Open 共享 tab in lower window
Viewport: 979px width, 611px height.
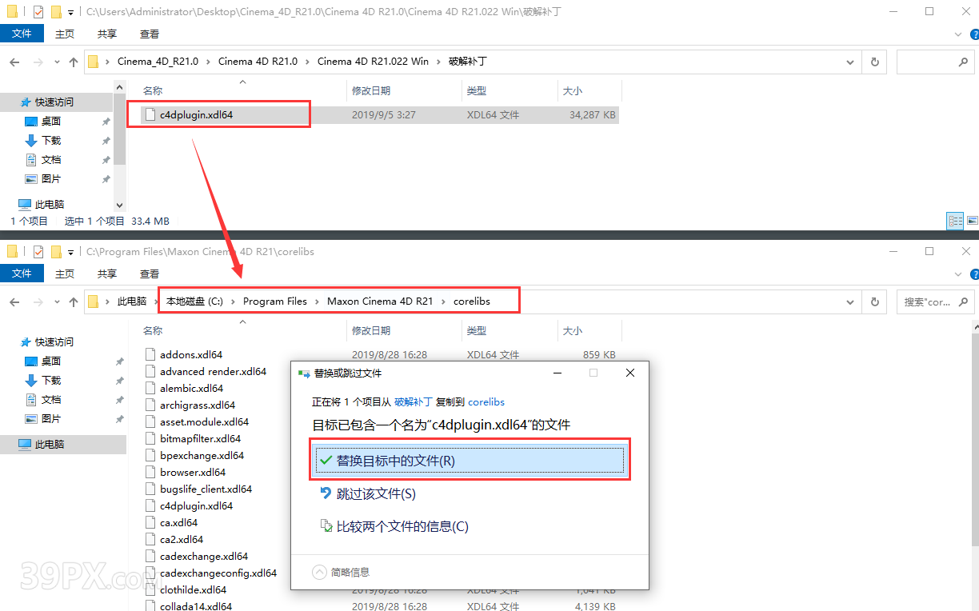107,274
